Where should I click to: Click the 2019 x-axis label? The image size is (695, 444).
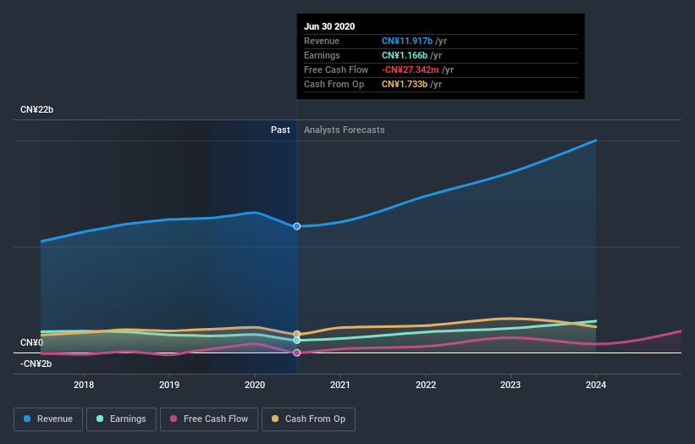tap(169, 385)
